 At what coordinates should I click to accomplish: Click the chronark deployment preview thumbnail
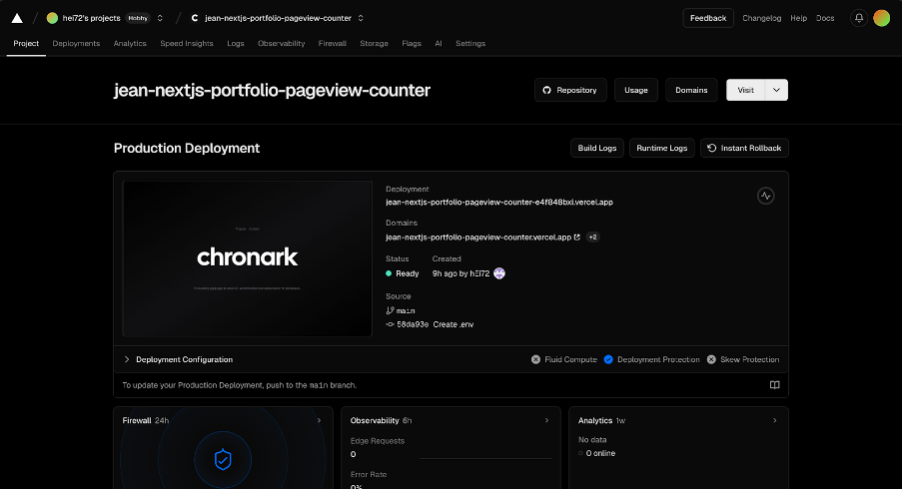247,258
